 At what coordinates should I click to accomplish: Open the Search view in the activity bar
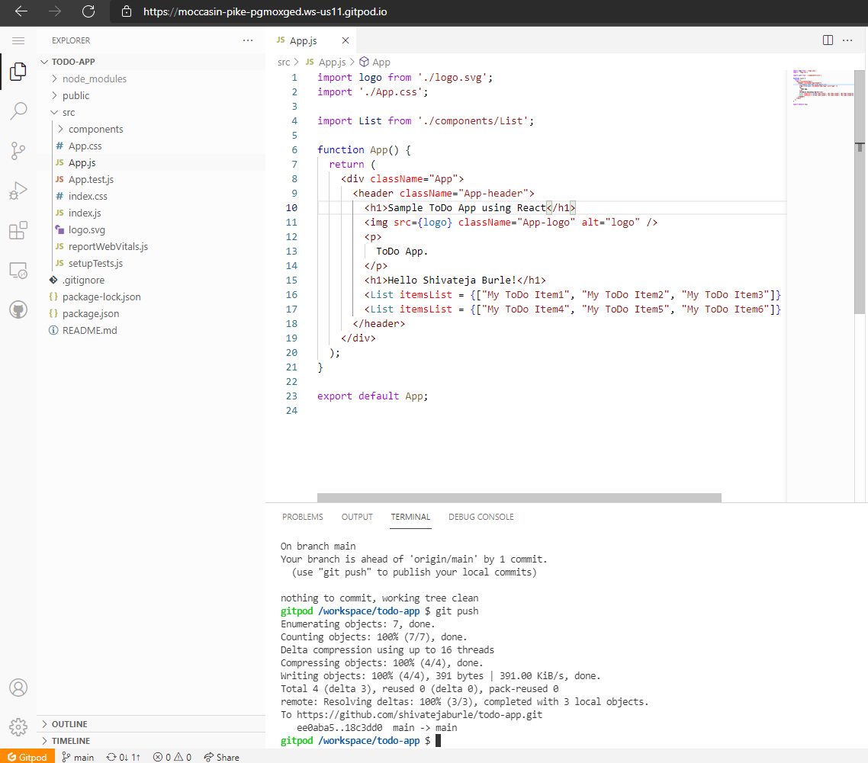[x=18, y=111]
